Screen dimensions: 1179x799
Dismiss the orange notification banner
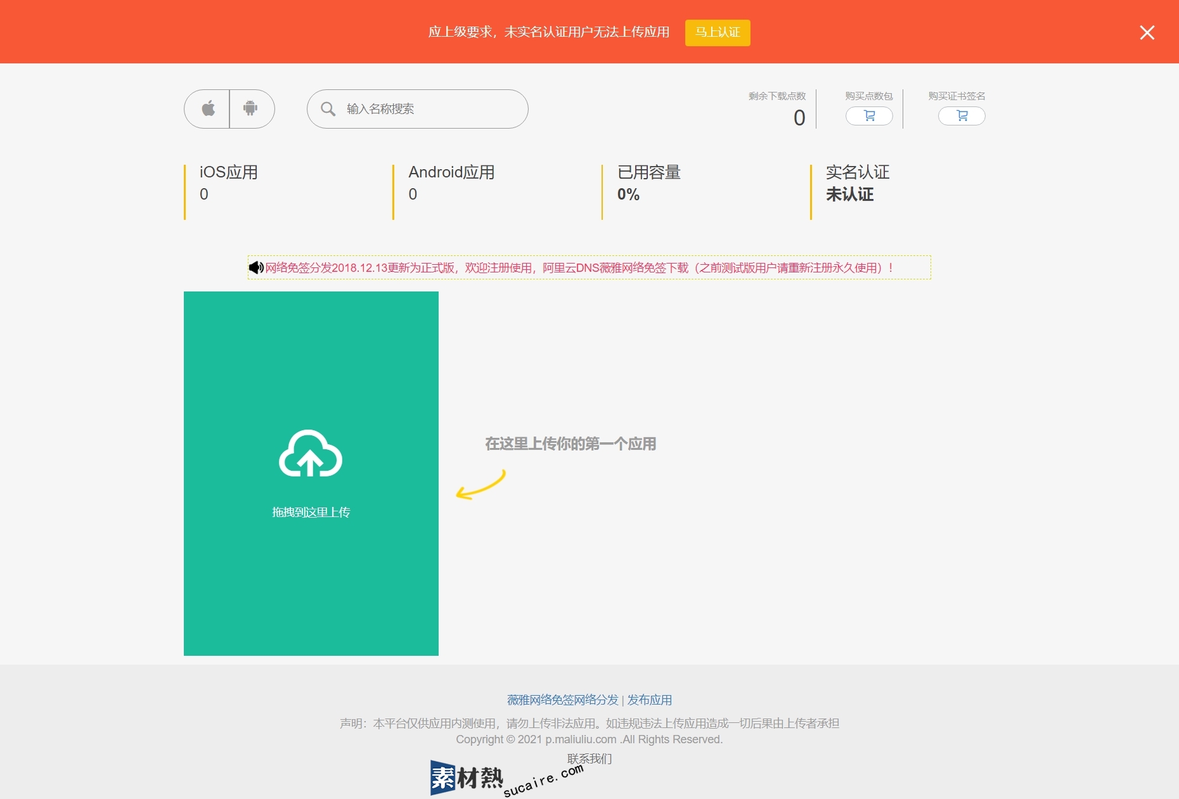pyautogui.click(x=1147, y=32)
